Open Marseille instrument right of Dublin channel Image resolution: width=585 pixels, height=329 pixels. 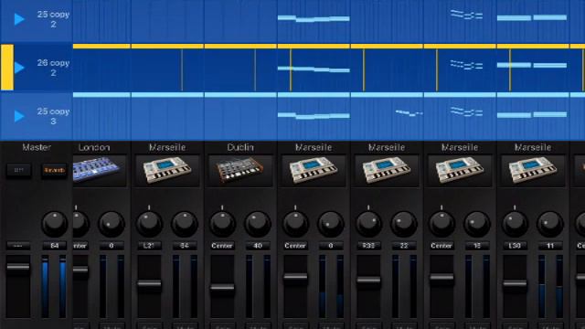point(314,171)
